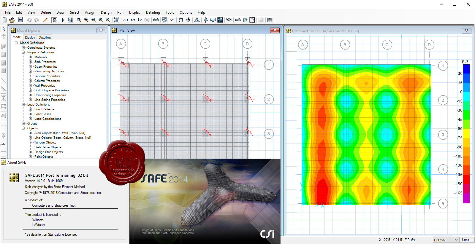
Task: Click the magenta swatch at legend bottom
Action: point(466,198)
